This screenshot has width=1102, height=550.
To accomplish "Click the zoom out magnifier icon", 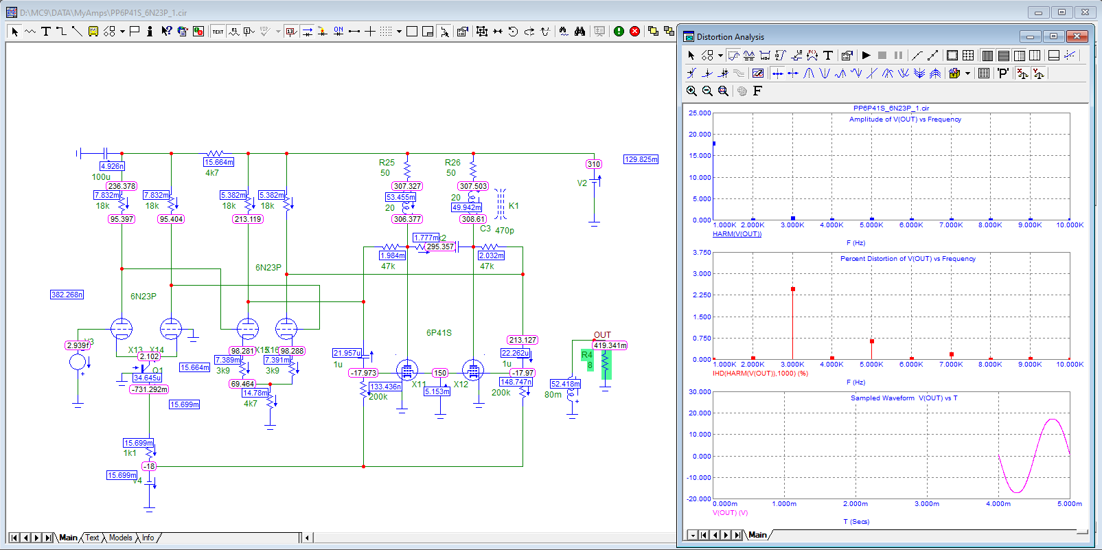I will 707,91.
